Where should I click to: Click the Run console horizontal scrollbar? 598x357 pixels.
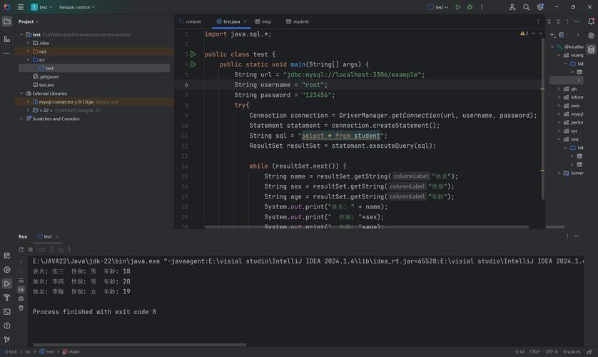[x=139, y=344]
